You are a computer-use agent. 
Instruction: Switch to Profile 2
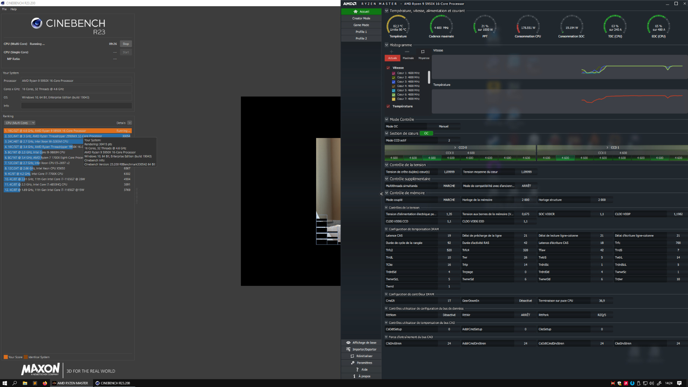pos(361,38)
